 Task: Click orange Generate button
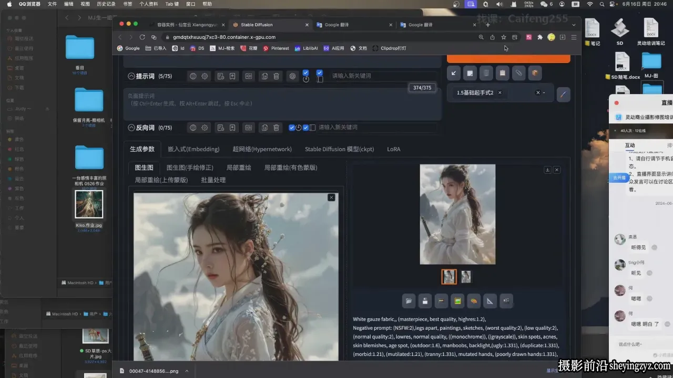pyautogui.click(x=508, y=58)
